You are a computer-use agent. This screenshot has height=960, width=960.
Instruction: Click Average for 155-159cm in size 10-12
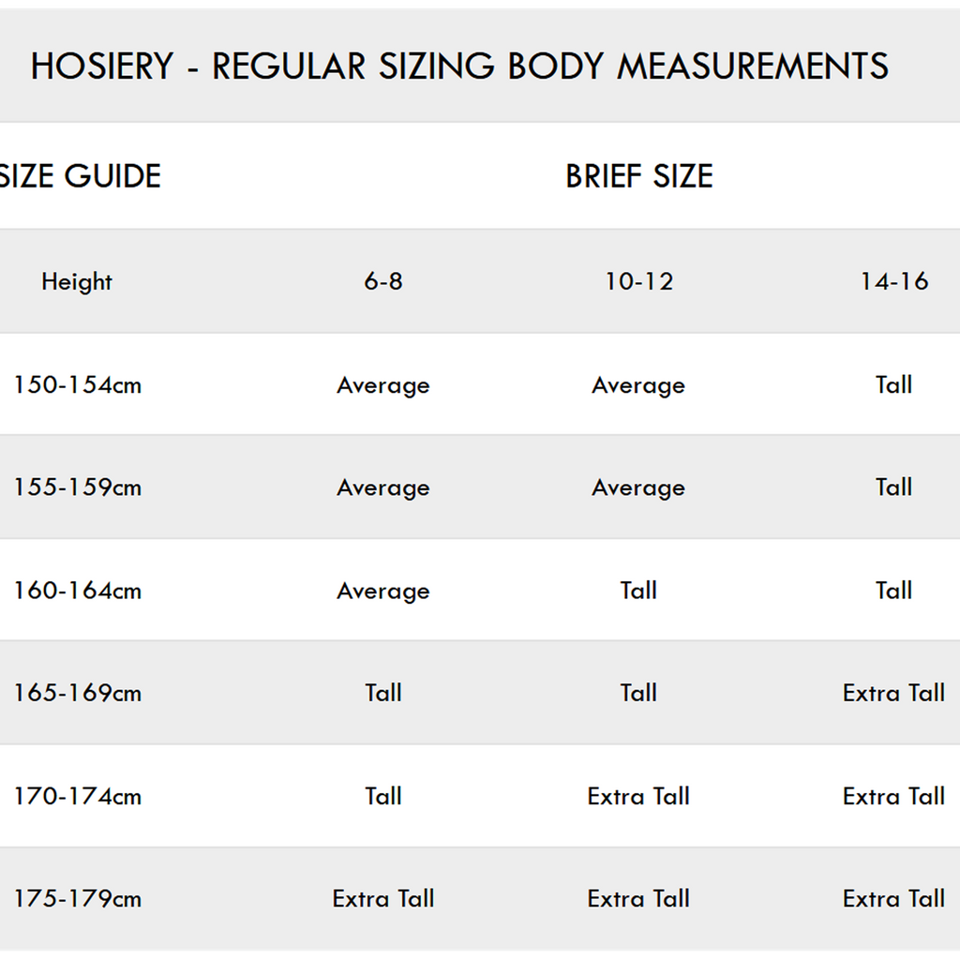point(638,487)
